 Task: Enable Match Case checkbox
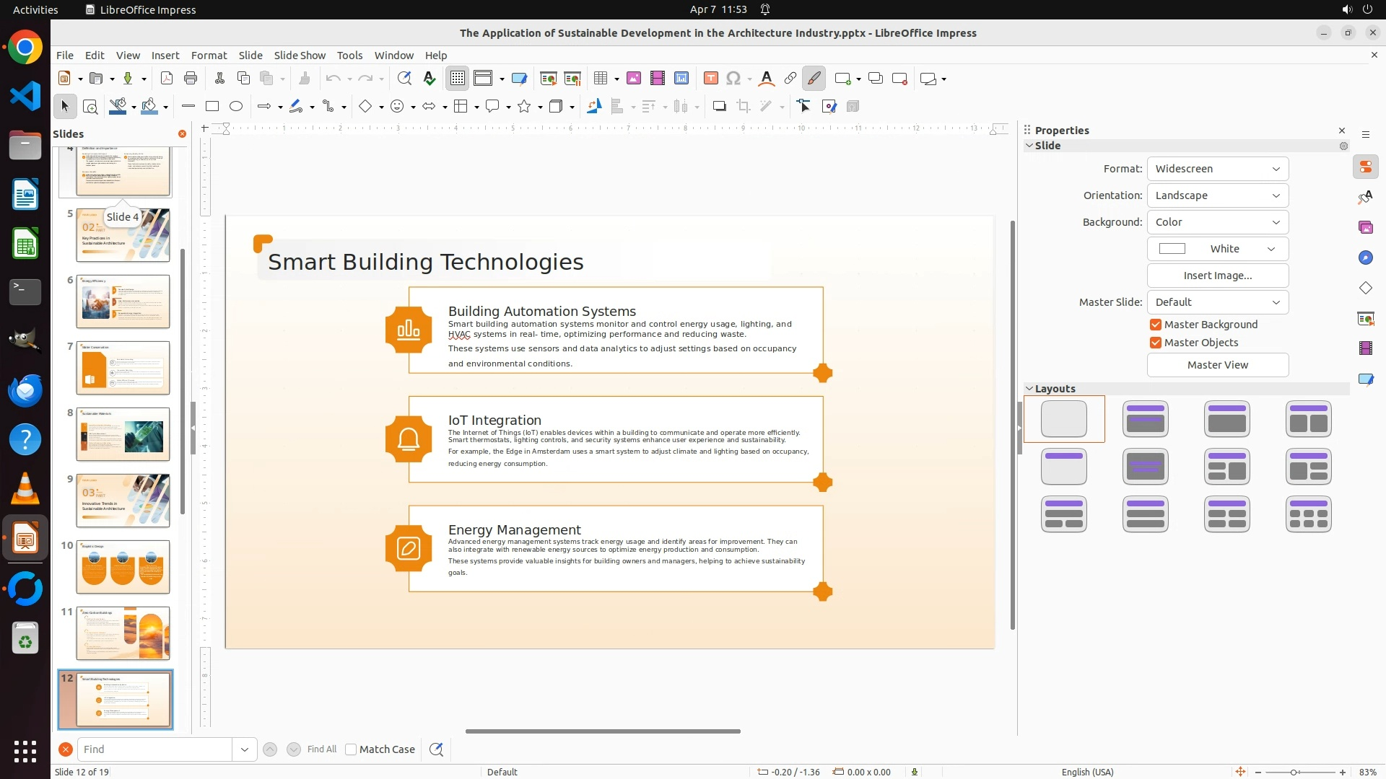(351, 749)
